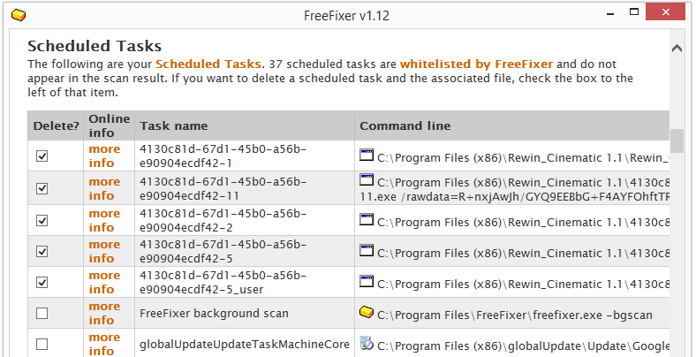Click the FreeFixer app icon in title bar
The height and width of the screenshot is (357, 696).
click(19, 16)
